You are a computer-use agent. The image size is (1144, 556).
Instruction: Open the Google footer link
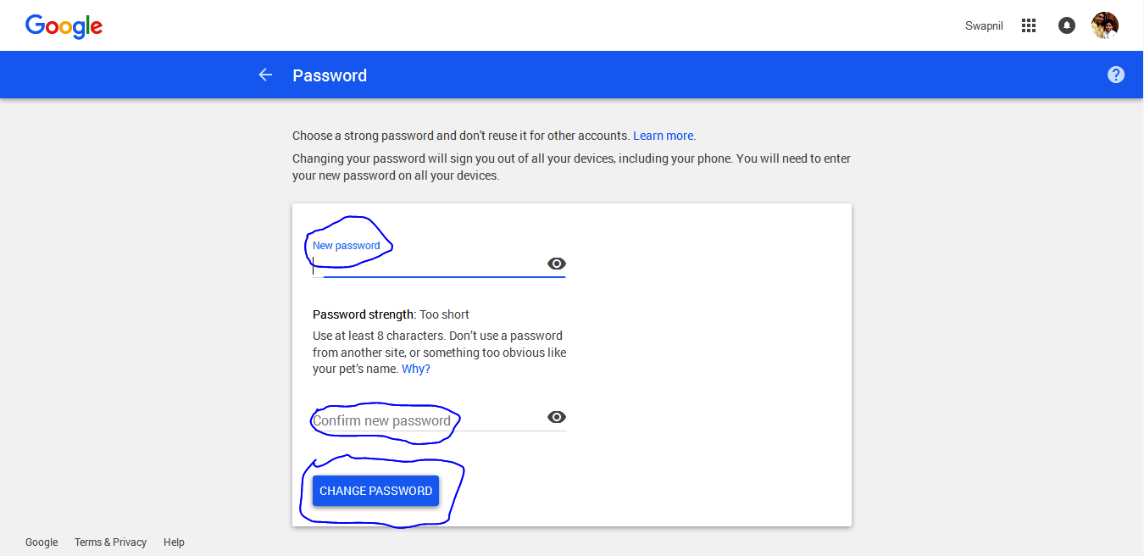pyautogui.click(x=42, y=542)
